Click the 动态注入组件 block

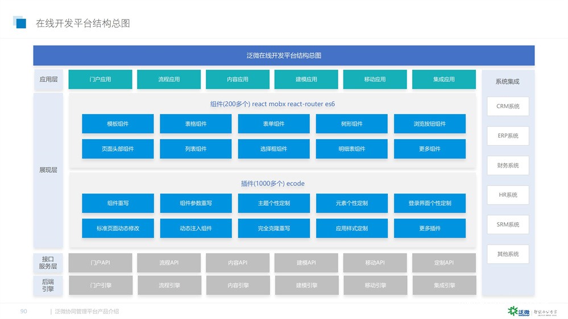tap(196, 228)
